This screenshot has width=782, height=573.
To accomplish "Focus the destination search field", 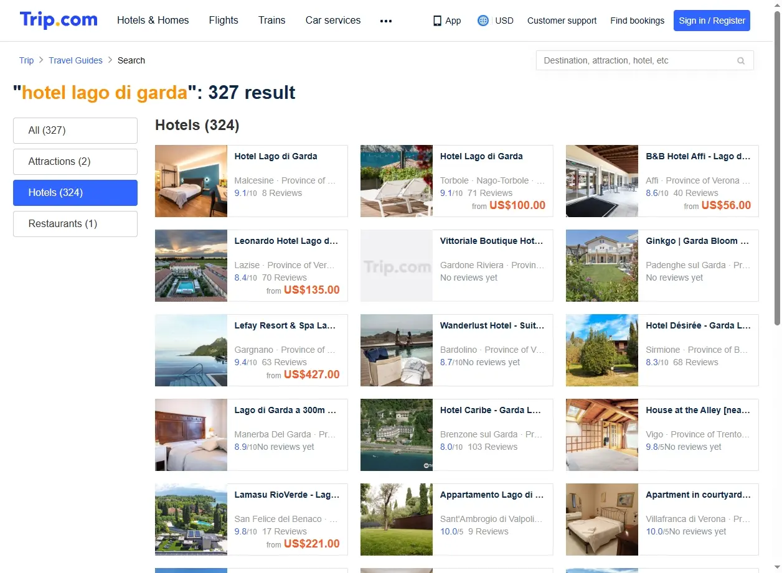I will point(645,60).
